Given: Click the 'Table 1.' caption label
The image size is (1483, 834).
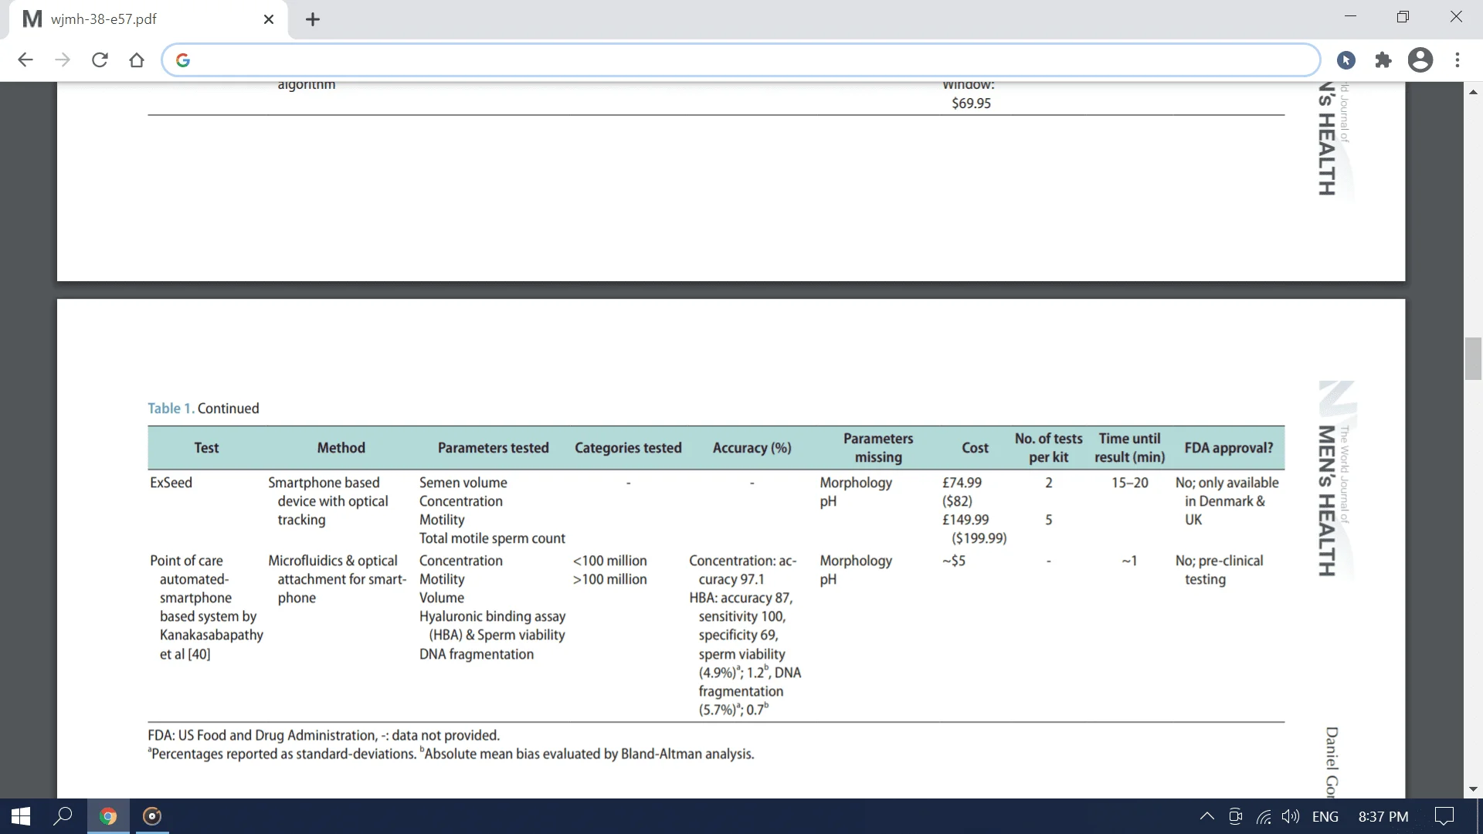Looking at the screenshot, I should 171,409.
